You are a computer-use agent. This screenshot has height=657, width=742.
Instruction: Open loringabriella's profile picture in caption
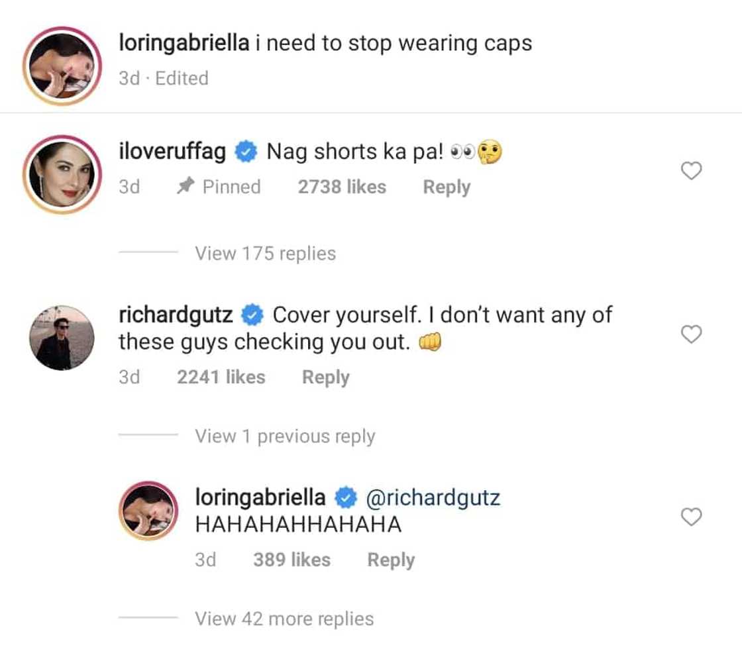(62, 66)
